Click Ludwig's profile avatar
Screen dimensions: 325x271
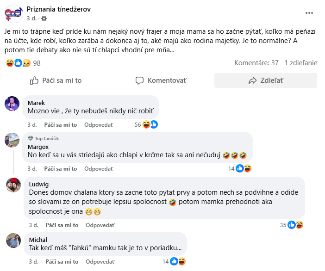[12, 185]
